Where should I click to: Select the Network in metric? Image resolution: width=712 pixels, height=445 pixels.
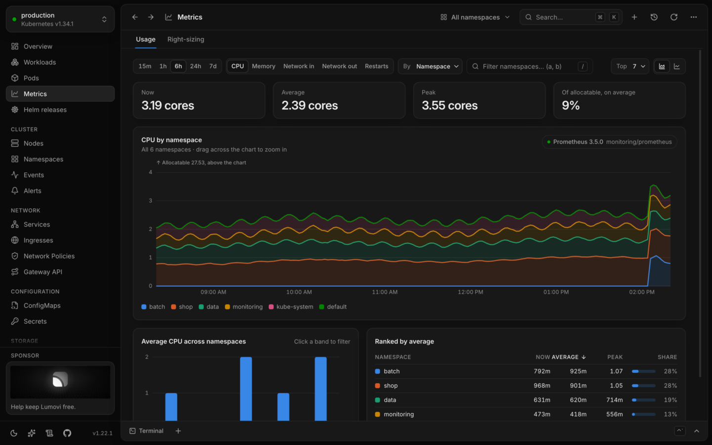click(x=299, y=66)
